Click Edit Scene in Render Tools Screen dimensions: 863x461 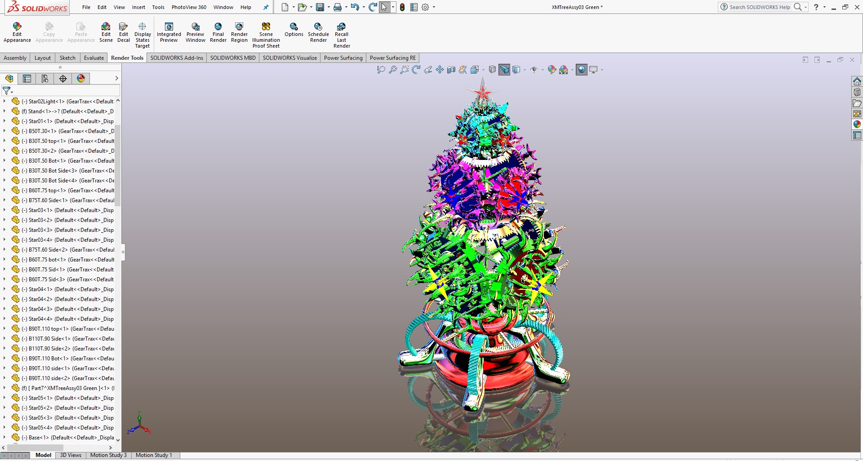point(106,32)
